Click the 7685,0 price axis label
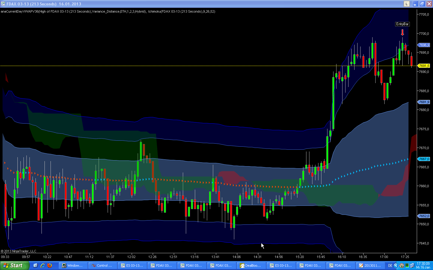433x270 pixels. pyautogui.click(x=424, y=91)
